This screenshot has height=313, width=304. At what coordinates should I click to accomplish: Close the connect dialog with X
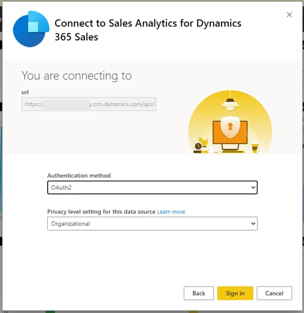point(289,15)
